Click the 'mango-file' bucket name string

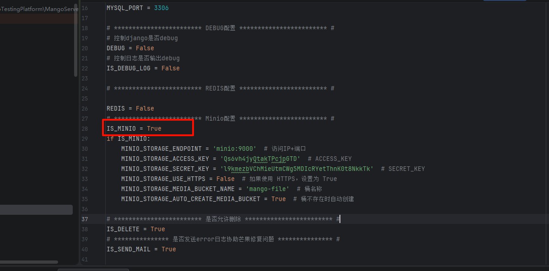pyautogui.click(x=267, y=189)
